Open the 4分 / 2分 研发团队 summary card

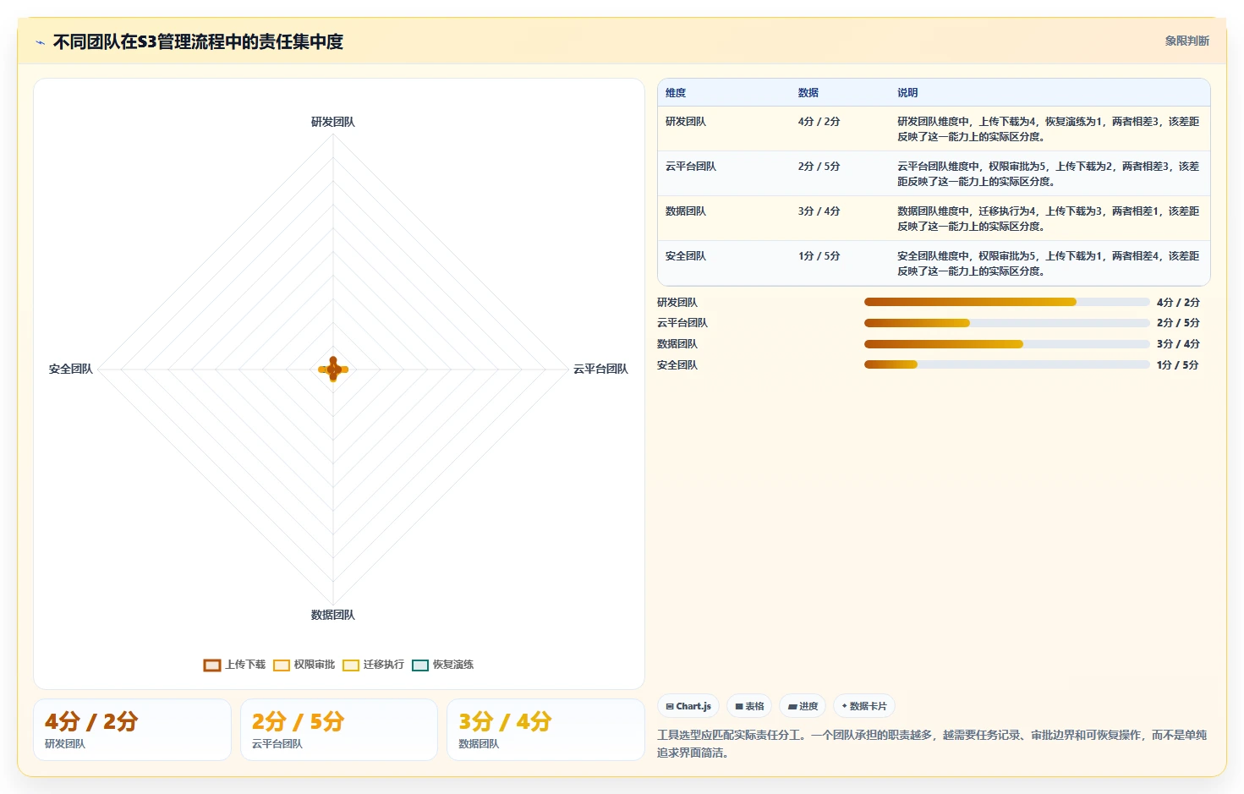coord(132,729)
